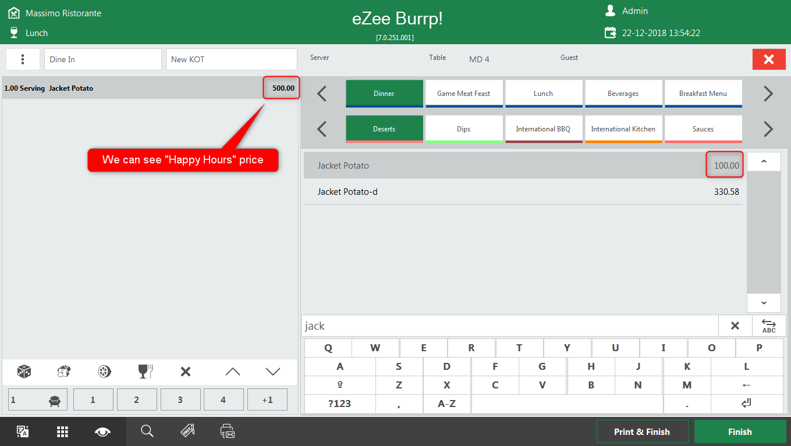Select the Sauces category
Viewport: 791px width, 446px height.
coord(703,129)
